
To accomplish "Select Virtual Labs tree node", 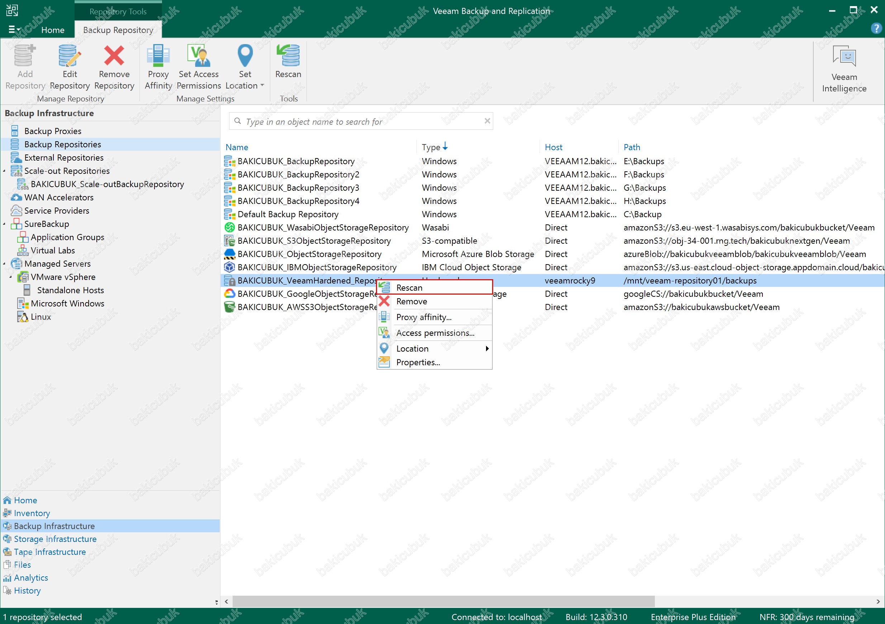I will pos(53,251).
